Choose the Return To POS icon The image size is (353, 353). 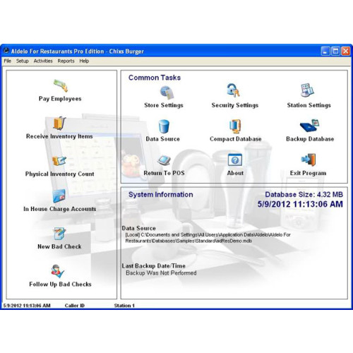[x=164, y=161]
